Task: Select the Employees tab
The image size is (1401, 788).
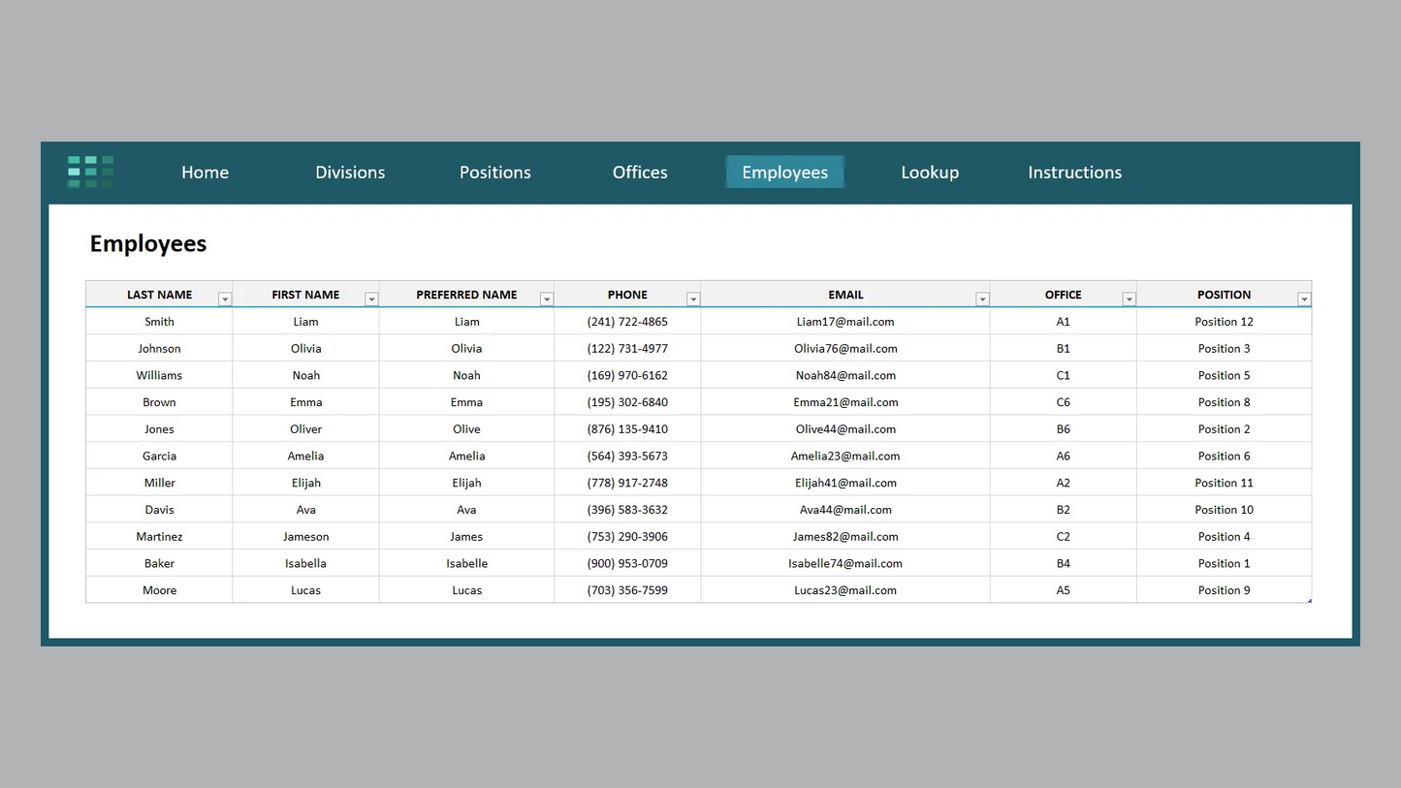Action: click(x=784, y=172)
